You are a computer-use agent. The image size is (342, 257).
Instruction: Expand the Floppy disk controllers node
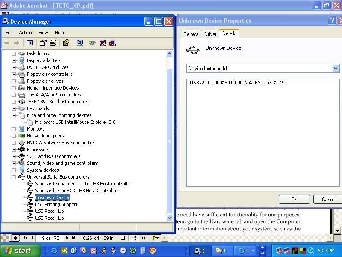(x=14, y=74)
